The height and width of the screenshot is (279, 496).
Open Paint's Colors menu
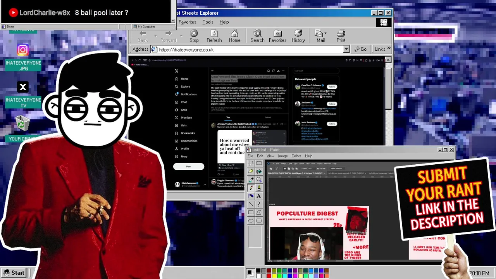click(296, 156)
